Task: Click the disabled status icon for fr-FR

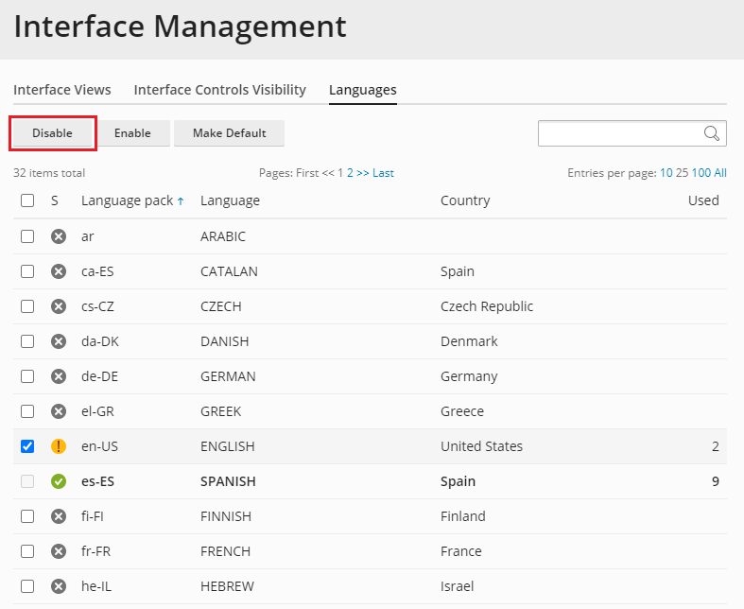Action: coord(59,551)
